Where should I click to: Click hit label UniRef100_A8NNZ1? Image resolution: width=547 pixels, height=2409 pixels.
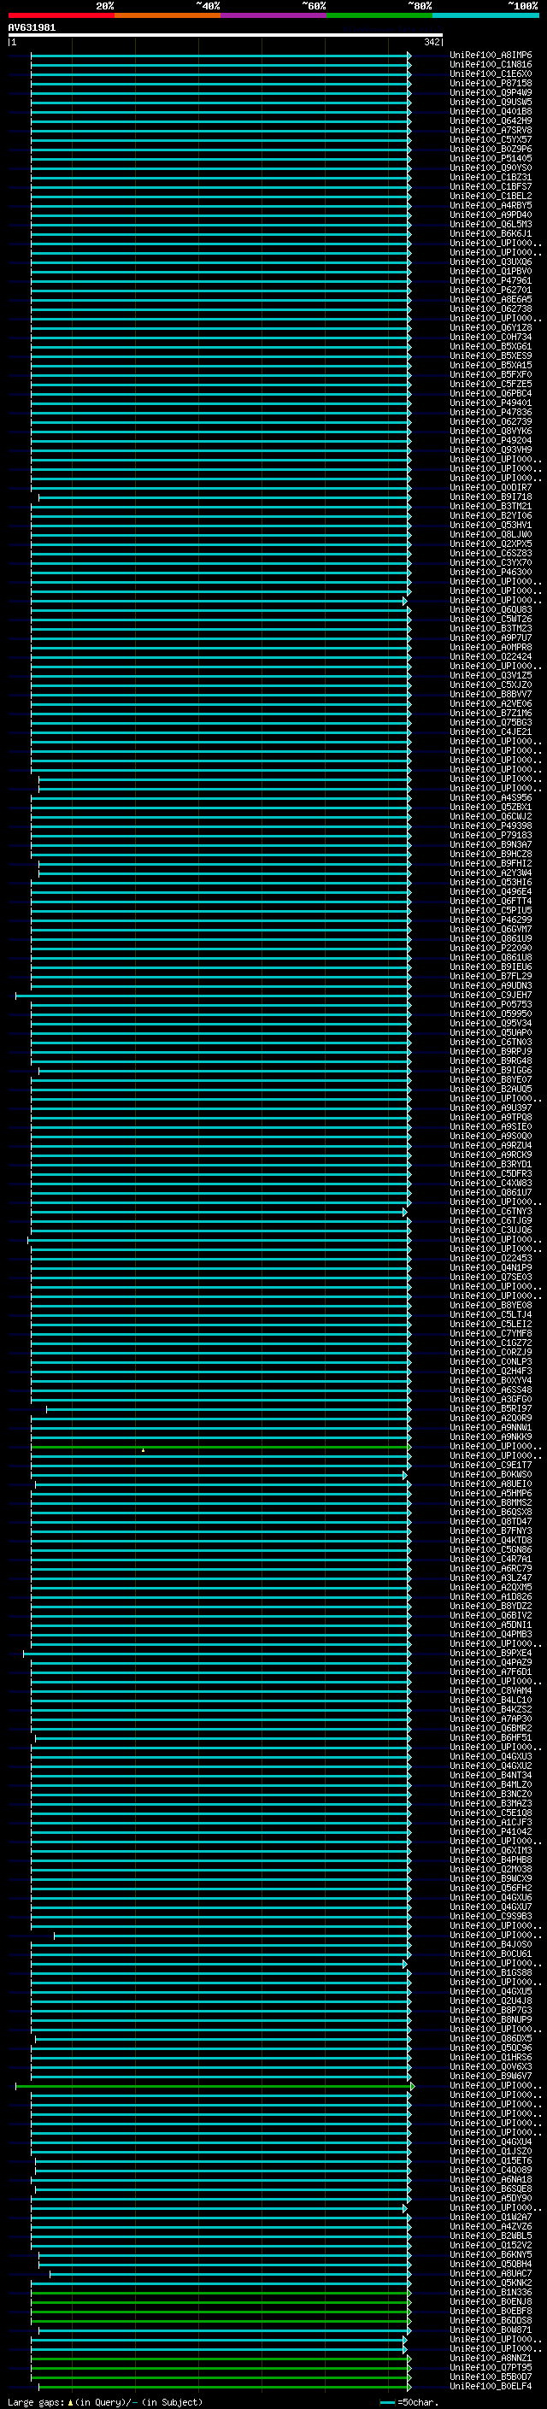[x=491, y=2358]
